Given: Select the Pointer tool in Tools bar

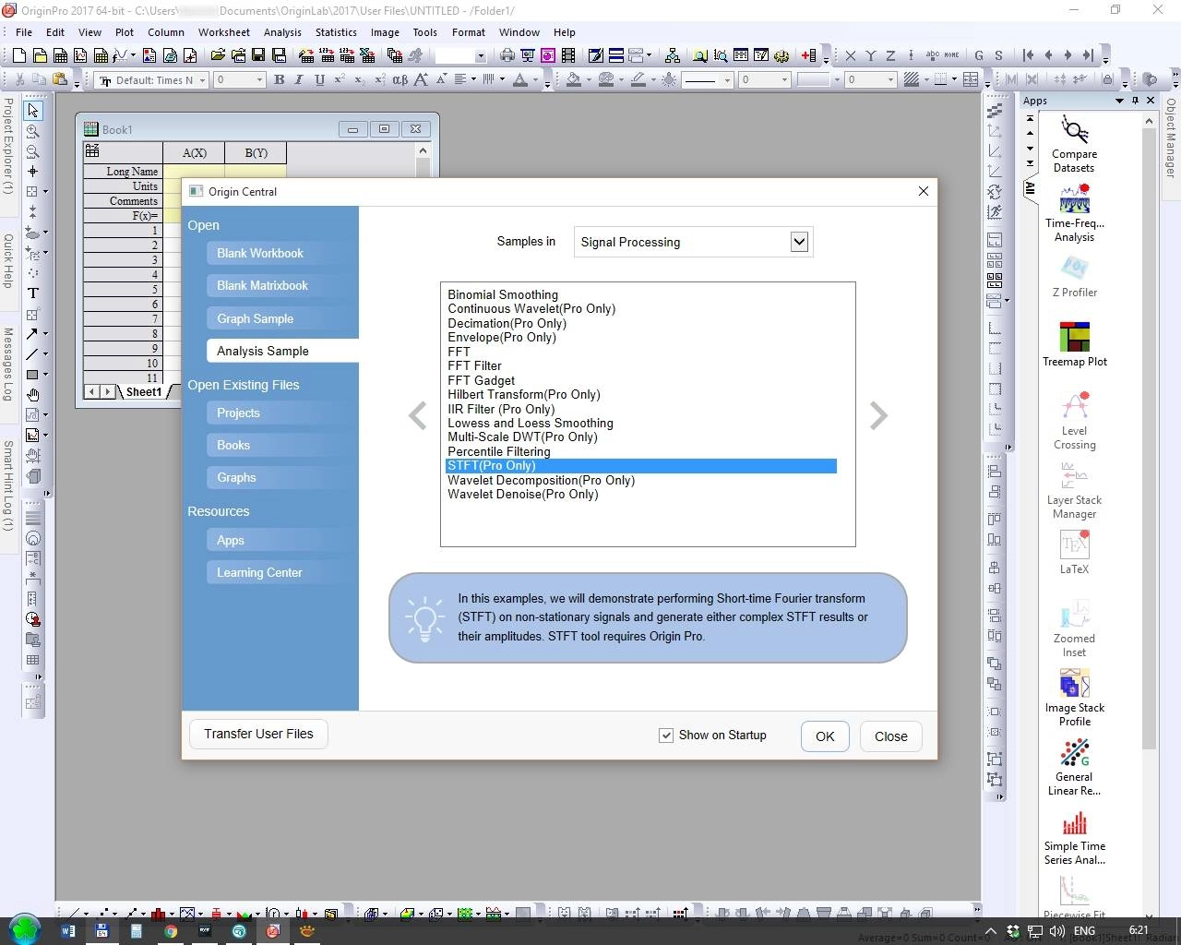Looking at the screenshot, I should [33, 110].
